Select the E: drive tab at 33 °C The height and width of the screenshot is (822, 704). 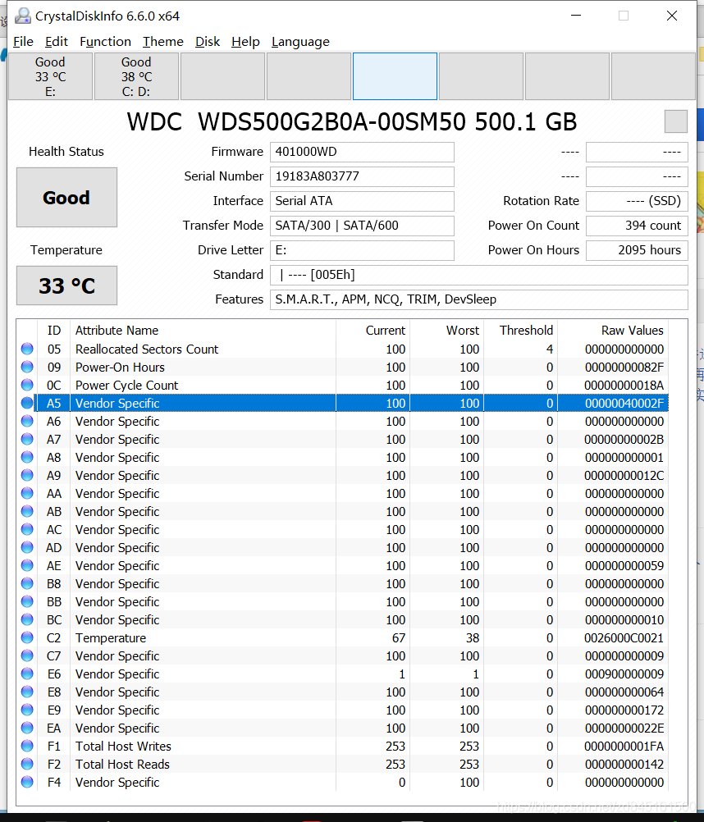[x=50, y=76]
